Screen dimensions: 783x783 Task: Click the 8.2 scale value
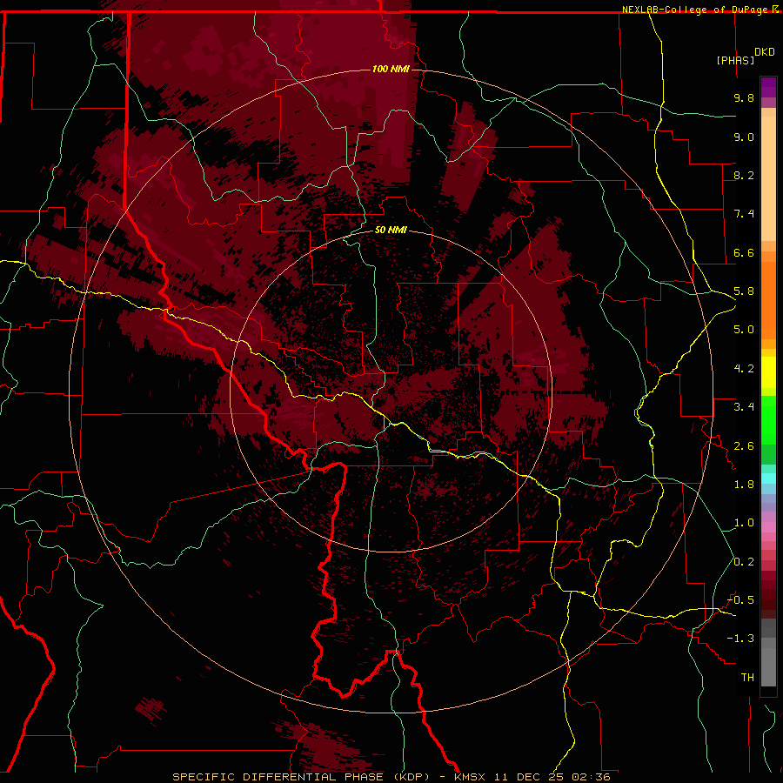click(744, 175)
